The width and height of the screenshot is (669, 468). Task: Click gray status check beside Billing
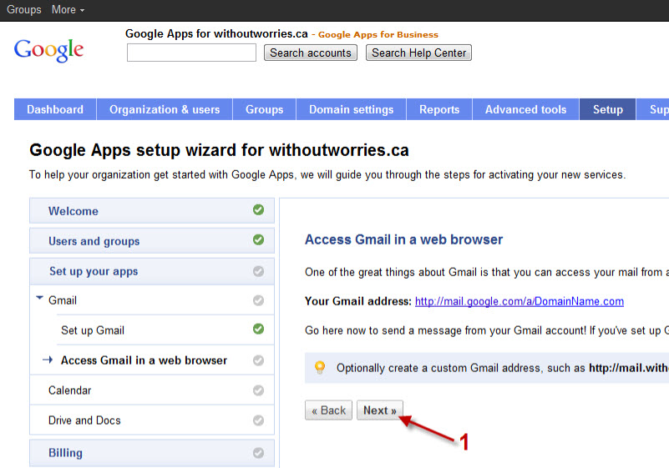point(258,453)
